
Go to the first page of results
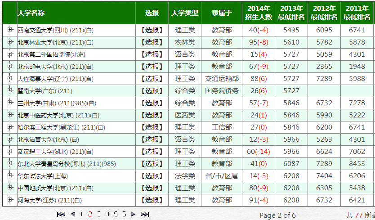(61, 214)
